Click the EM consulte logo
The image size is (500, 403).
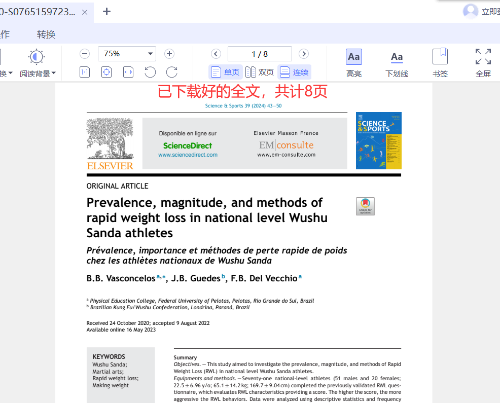tap(287, 145)
